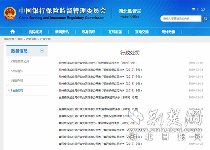Open 黄冈银保监罚决字 [2019] 8号 decision
The width and height of the screenshot is (210, 150).
pos(98,123)
